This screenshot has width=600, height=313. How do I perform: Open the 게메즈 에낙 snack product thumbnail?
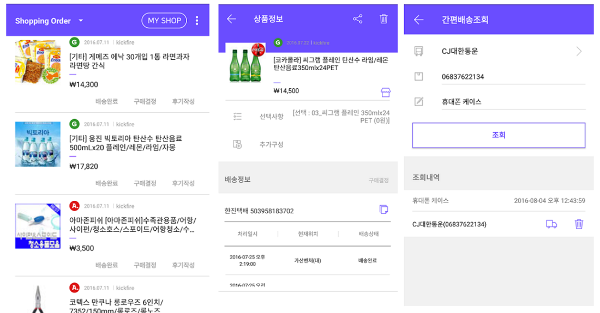38,61
